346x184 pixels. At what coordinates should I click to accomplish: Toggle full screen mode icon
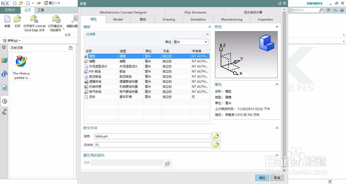pyautogui.click(x=329, y=10)
